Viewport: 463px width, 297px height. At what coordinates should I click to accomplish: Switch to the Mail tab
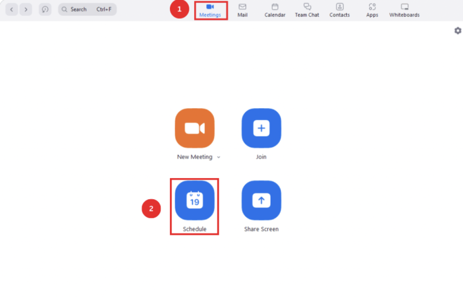[x=242, y=11]
